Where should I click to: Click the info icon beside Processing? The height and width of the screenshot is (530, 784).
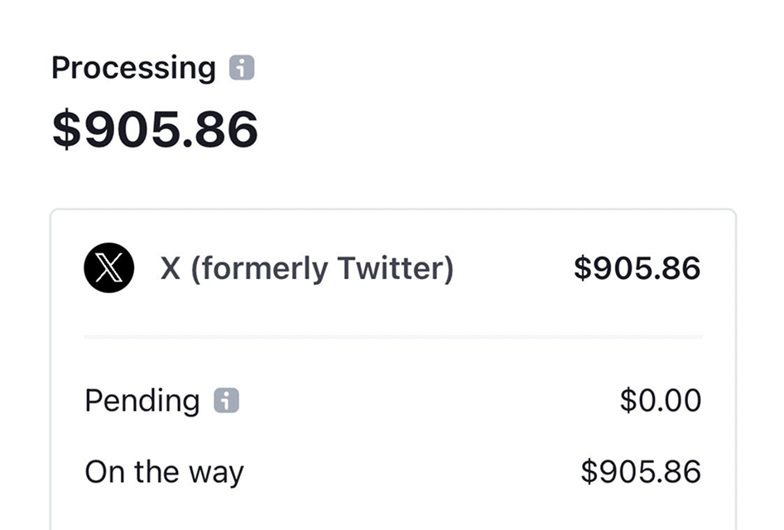coord(242,68)
